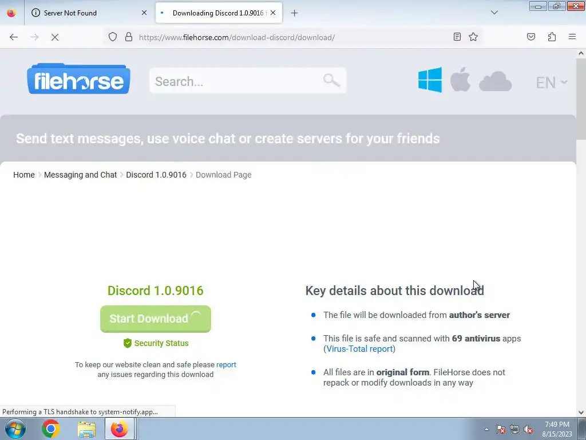Viewport: 586px width, 440px height.
Task: Toggle reader view icon
Action: point(457,37)
